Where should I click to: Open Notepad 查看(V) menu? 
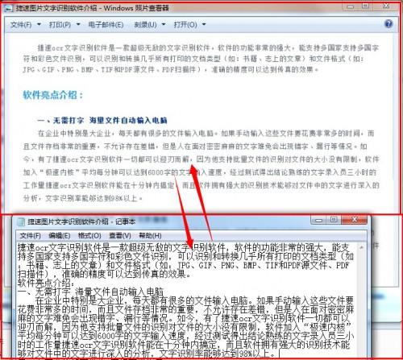[120, 236]
